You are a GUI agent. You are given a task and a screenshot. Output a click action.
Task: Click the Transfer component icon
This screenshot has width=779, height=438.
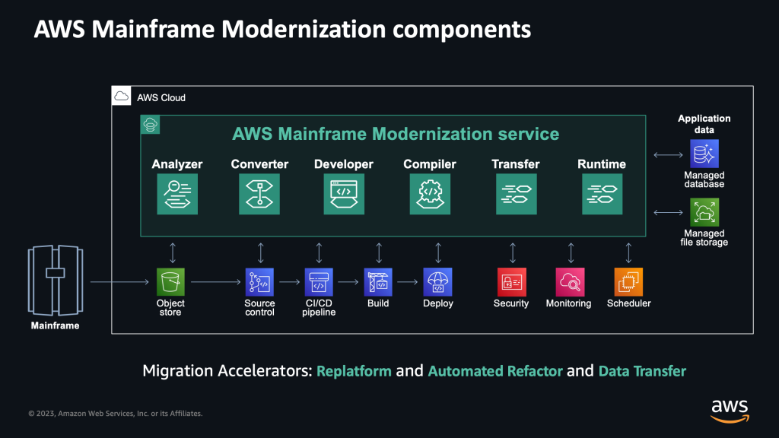tap(516, 194)
